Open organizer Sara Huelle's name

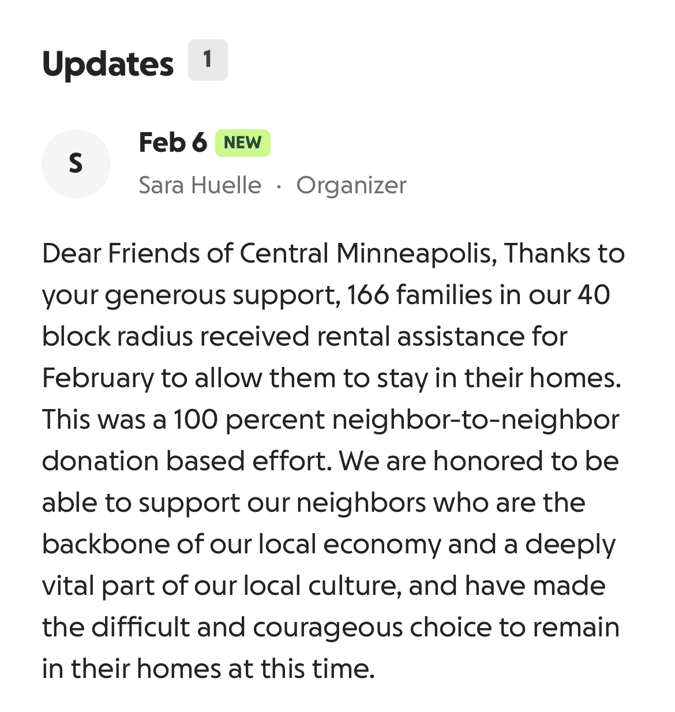point(200,185)
